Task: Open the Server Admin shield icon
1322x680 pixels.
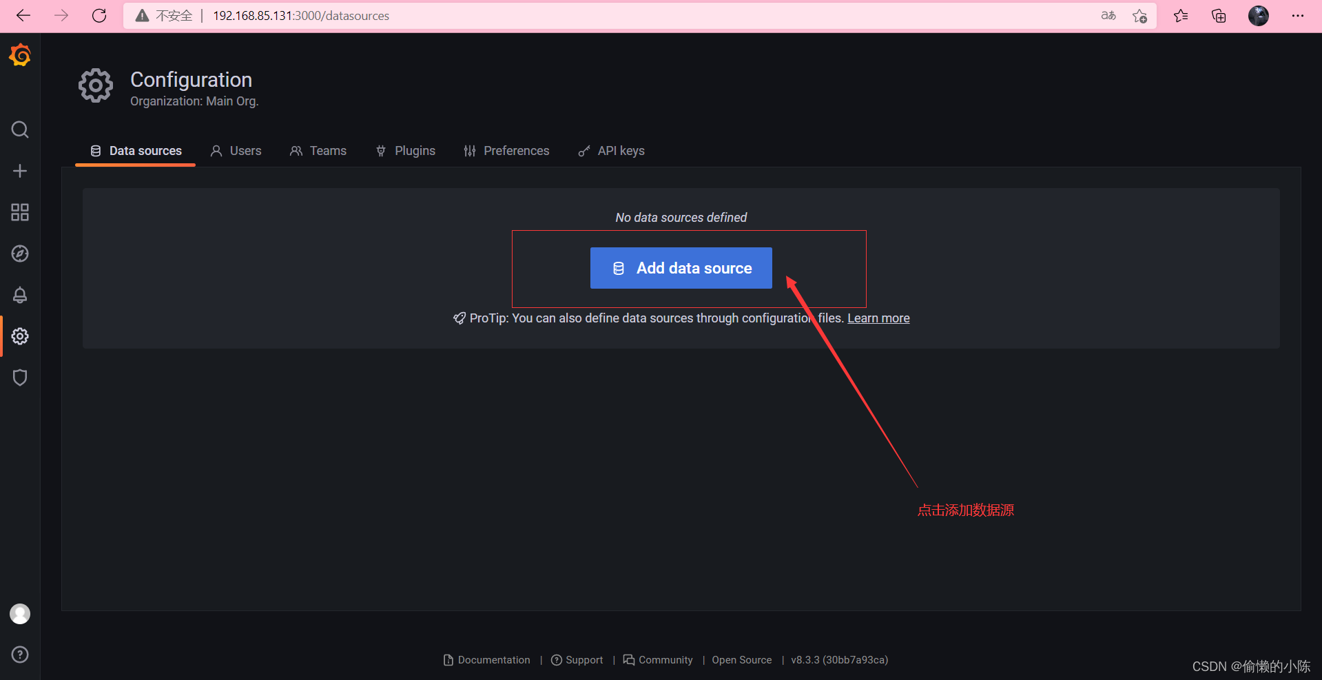Action: tap(20, 378)
